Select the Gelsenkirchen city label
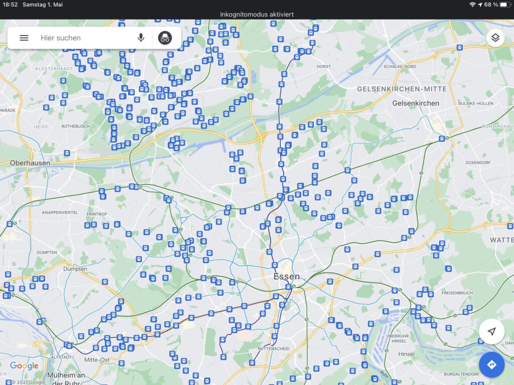This screenshot has height=385, width=514. click(416, 103)
